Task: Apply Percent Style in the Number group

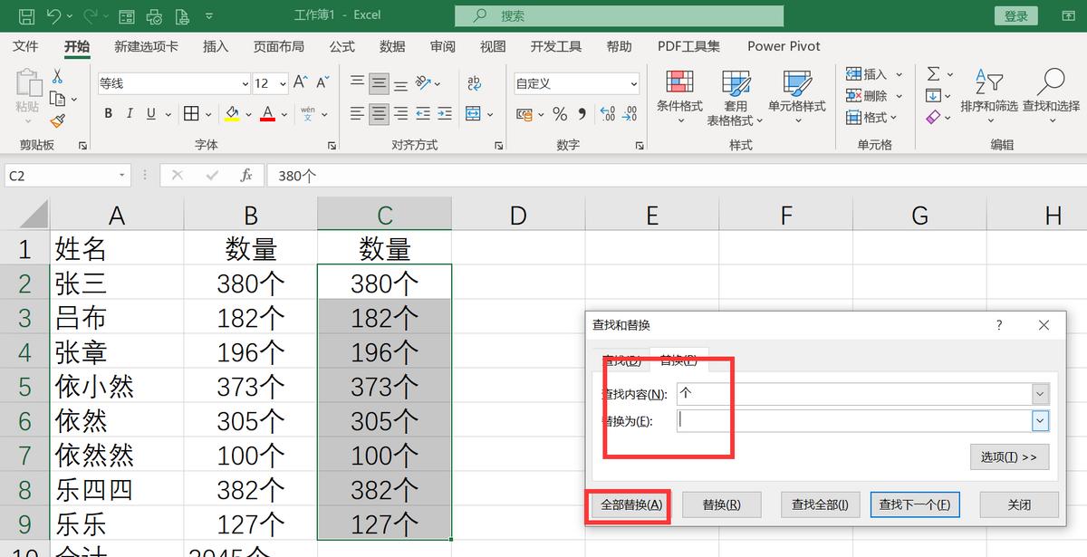Action: 560,115
